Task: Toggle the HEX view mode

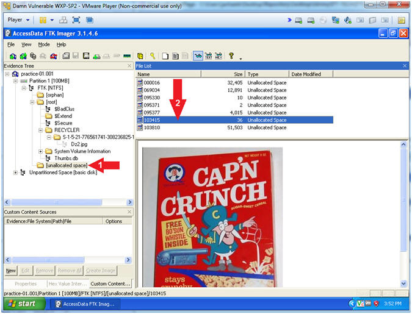Action: [x=219, y=56]
